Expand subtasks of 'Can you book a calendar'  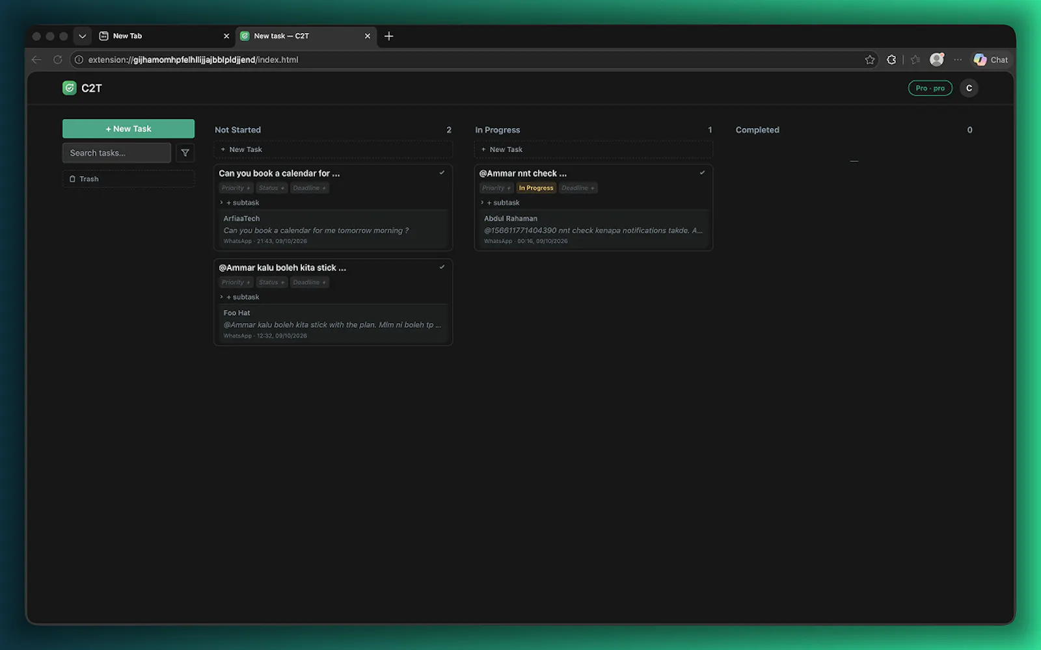[x=221, y=203]
